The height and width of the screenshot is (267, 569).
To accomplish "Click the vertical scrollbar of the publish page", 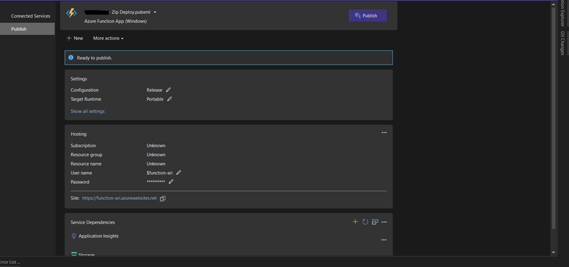I will [x=553, y=121].
